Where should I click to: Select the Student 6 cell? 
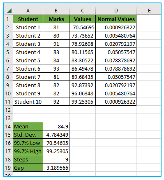(28, 69)
